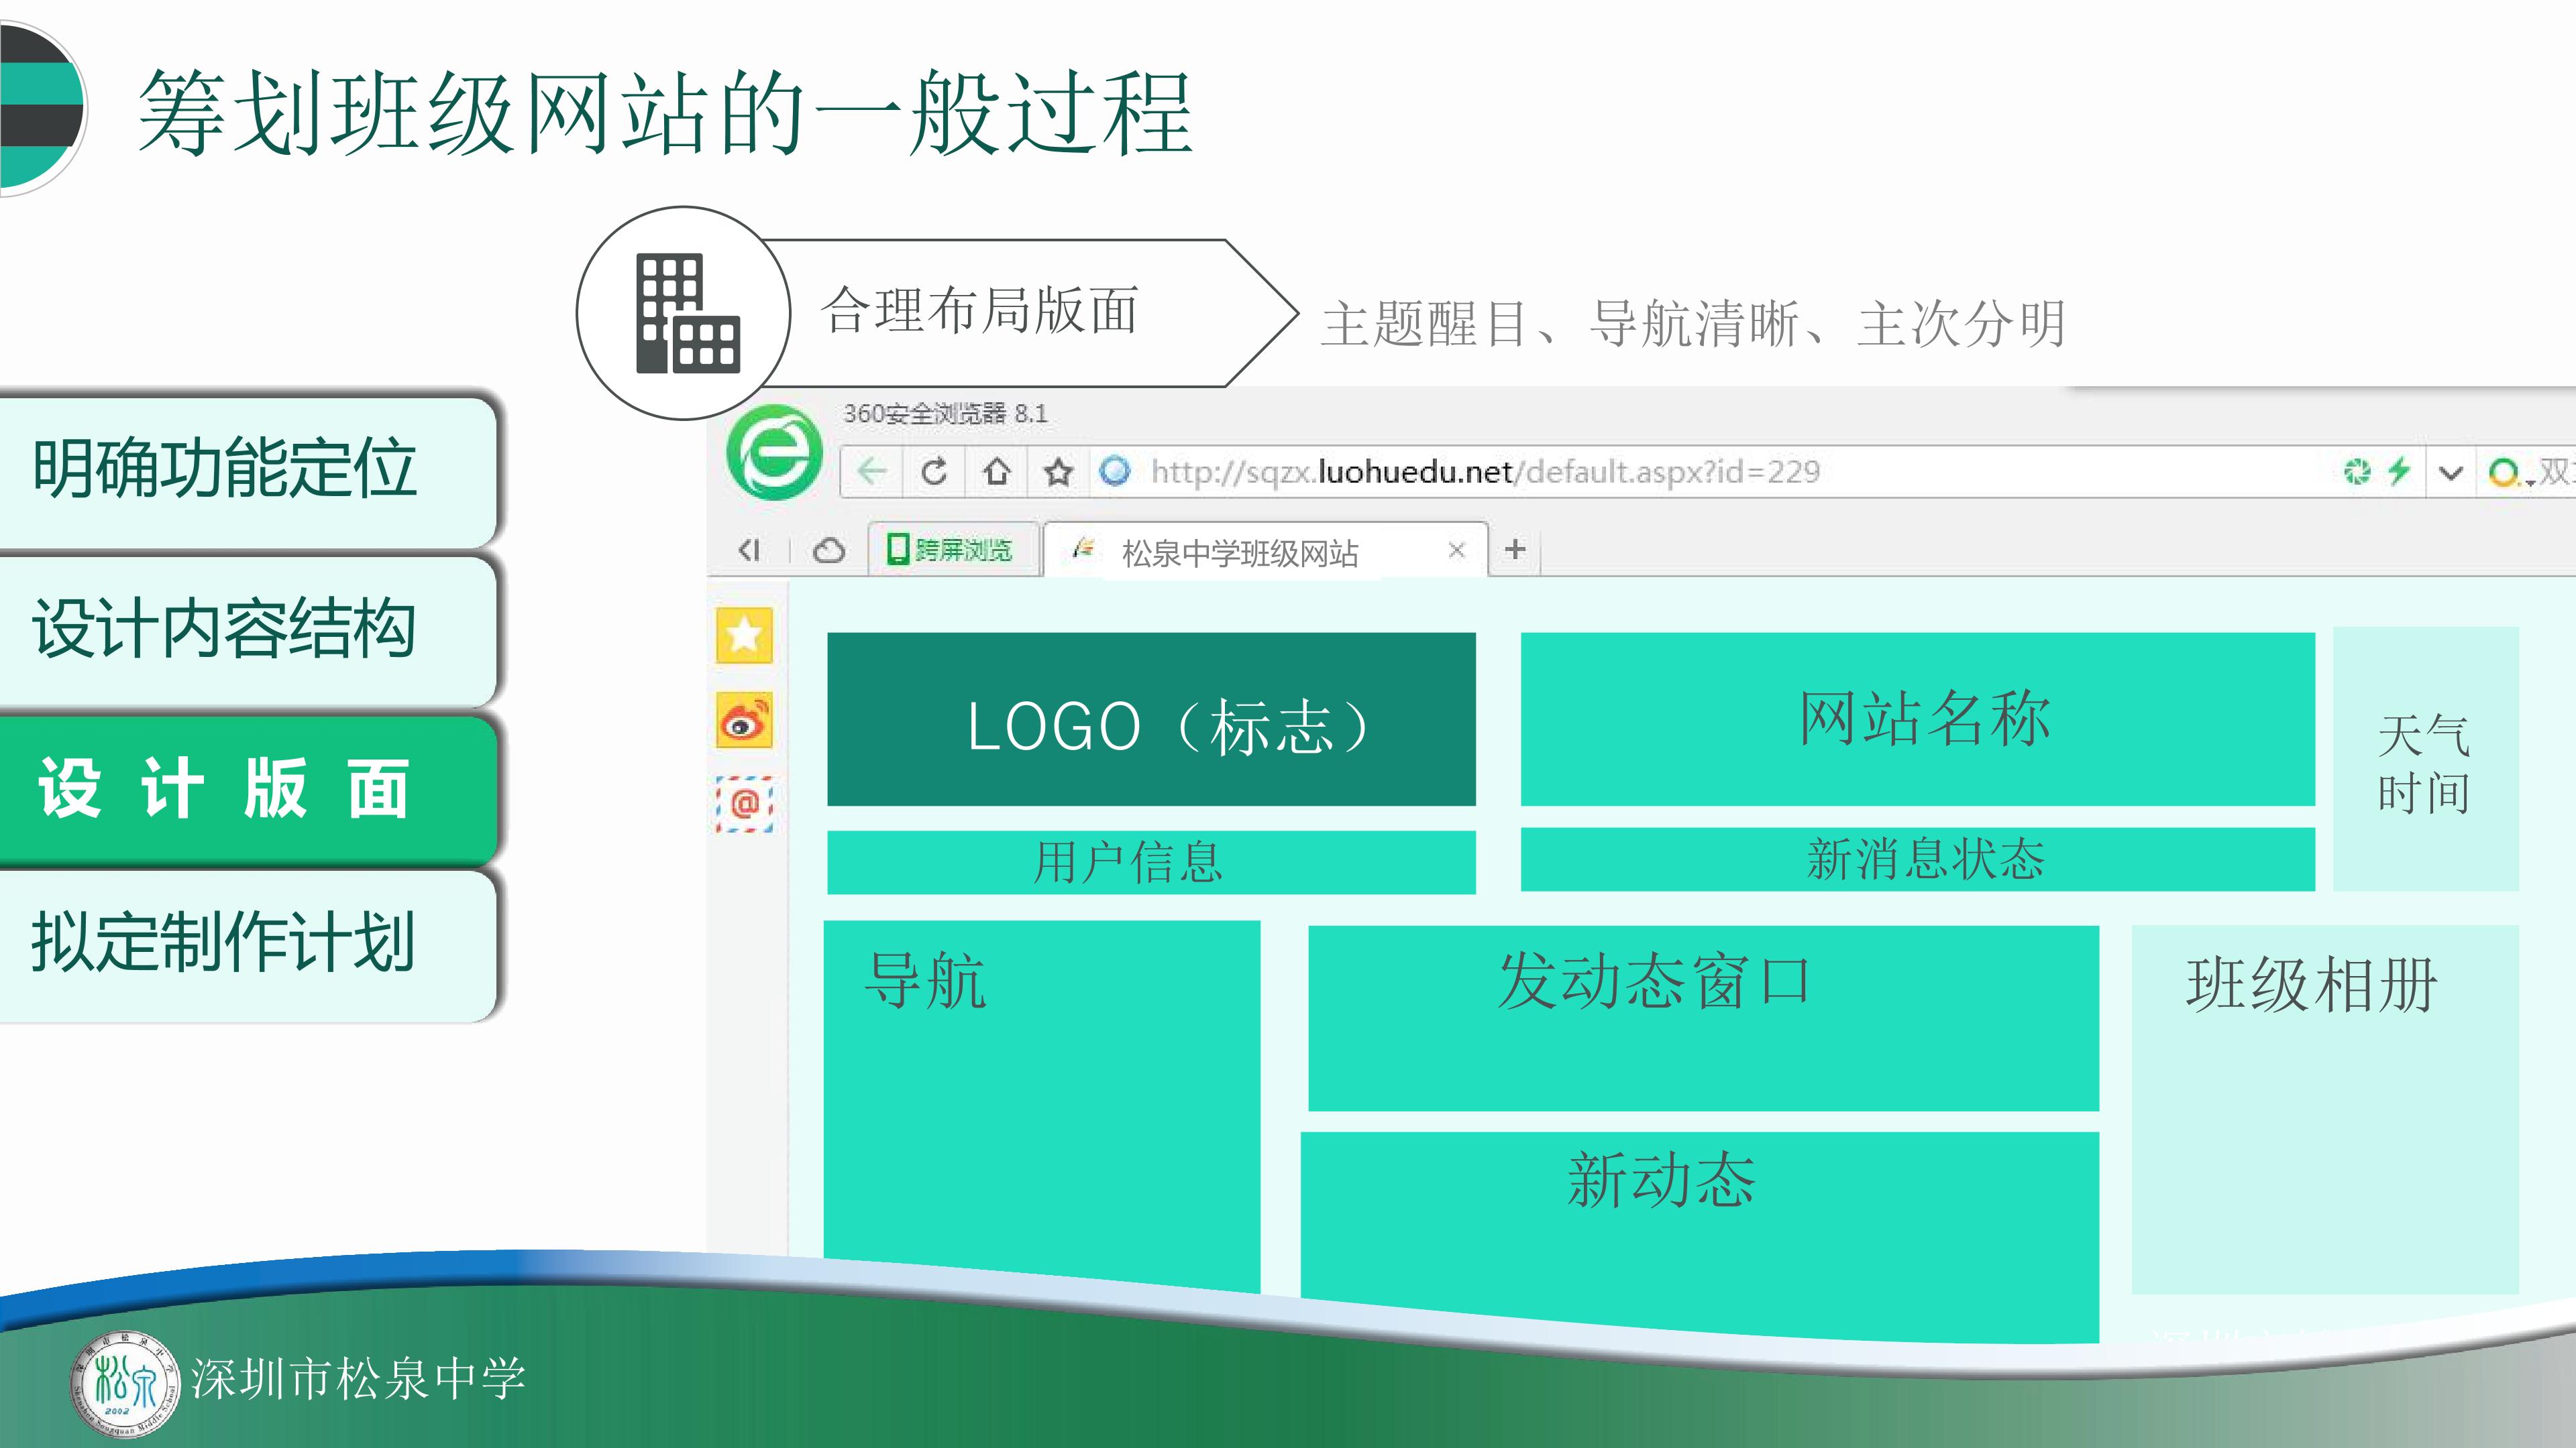Click the 360 browser green logo
The image size is (2576, 1448).
(775, 452)
